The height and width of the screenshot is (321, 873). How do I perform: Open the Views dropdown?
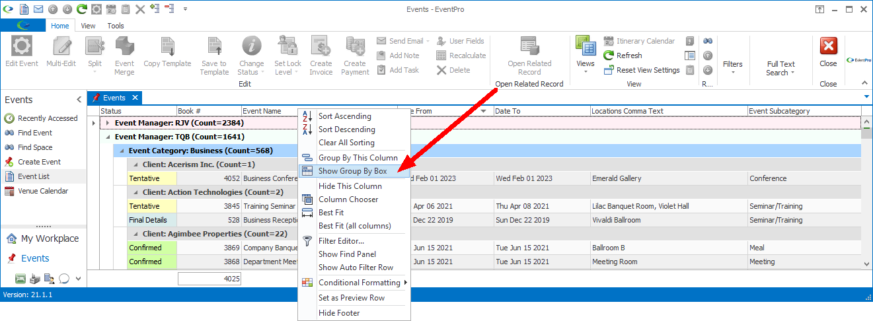pyautogui.click(x=586, y=55)
